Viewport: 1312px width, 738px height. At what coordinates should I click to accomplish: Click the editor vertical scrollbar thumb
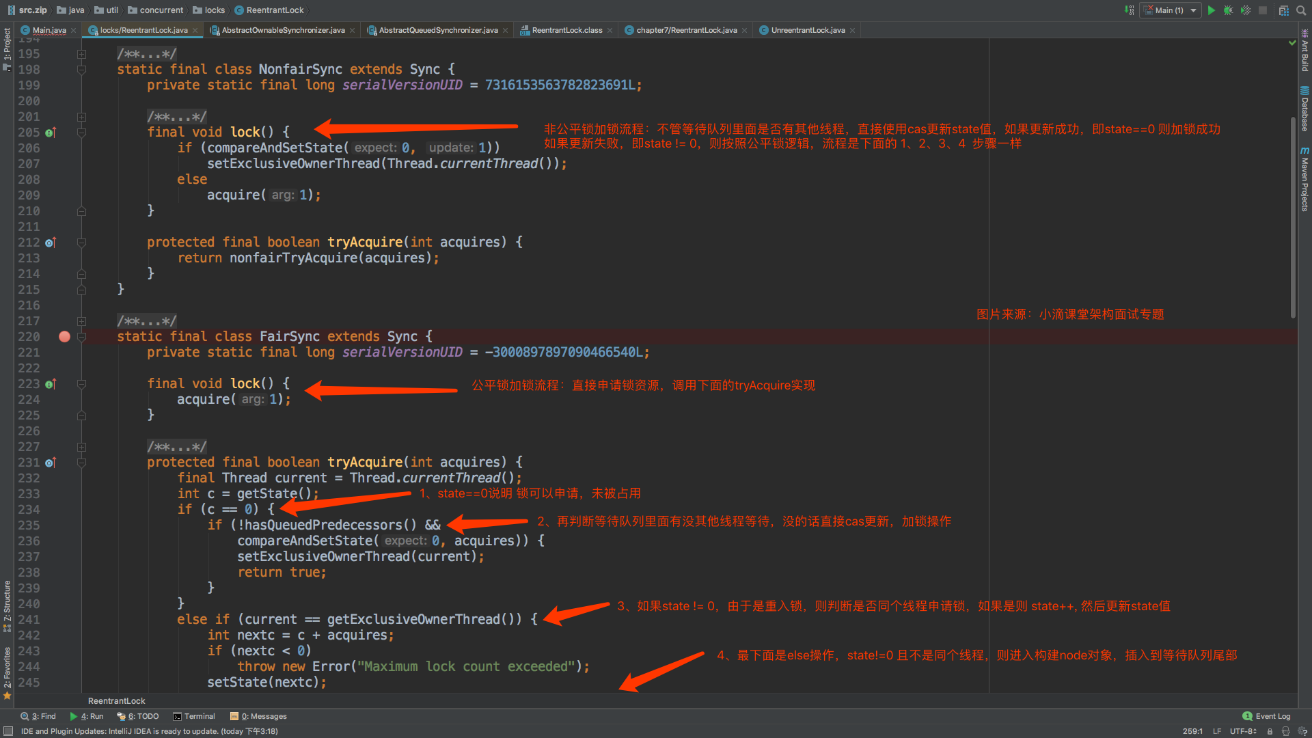pyautogui.click(x=1293, y=217)
